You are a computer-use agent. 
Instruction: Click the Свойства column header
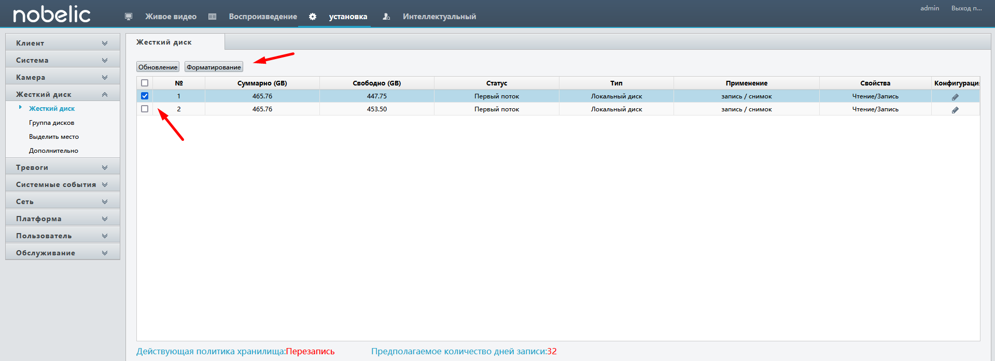click(875, 83)
